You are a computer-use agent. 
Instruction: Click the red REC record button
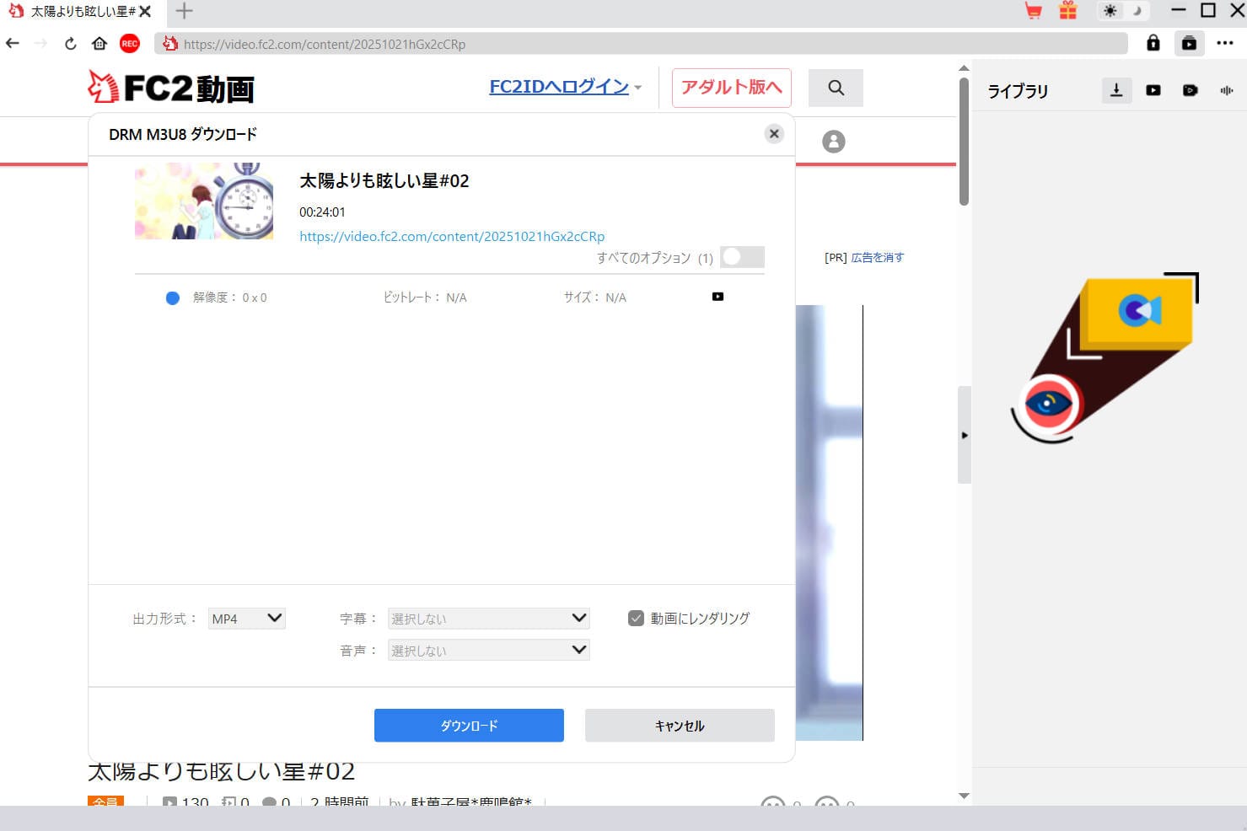(129, 44)
